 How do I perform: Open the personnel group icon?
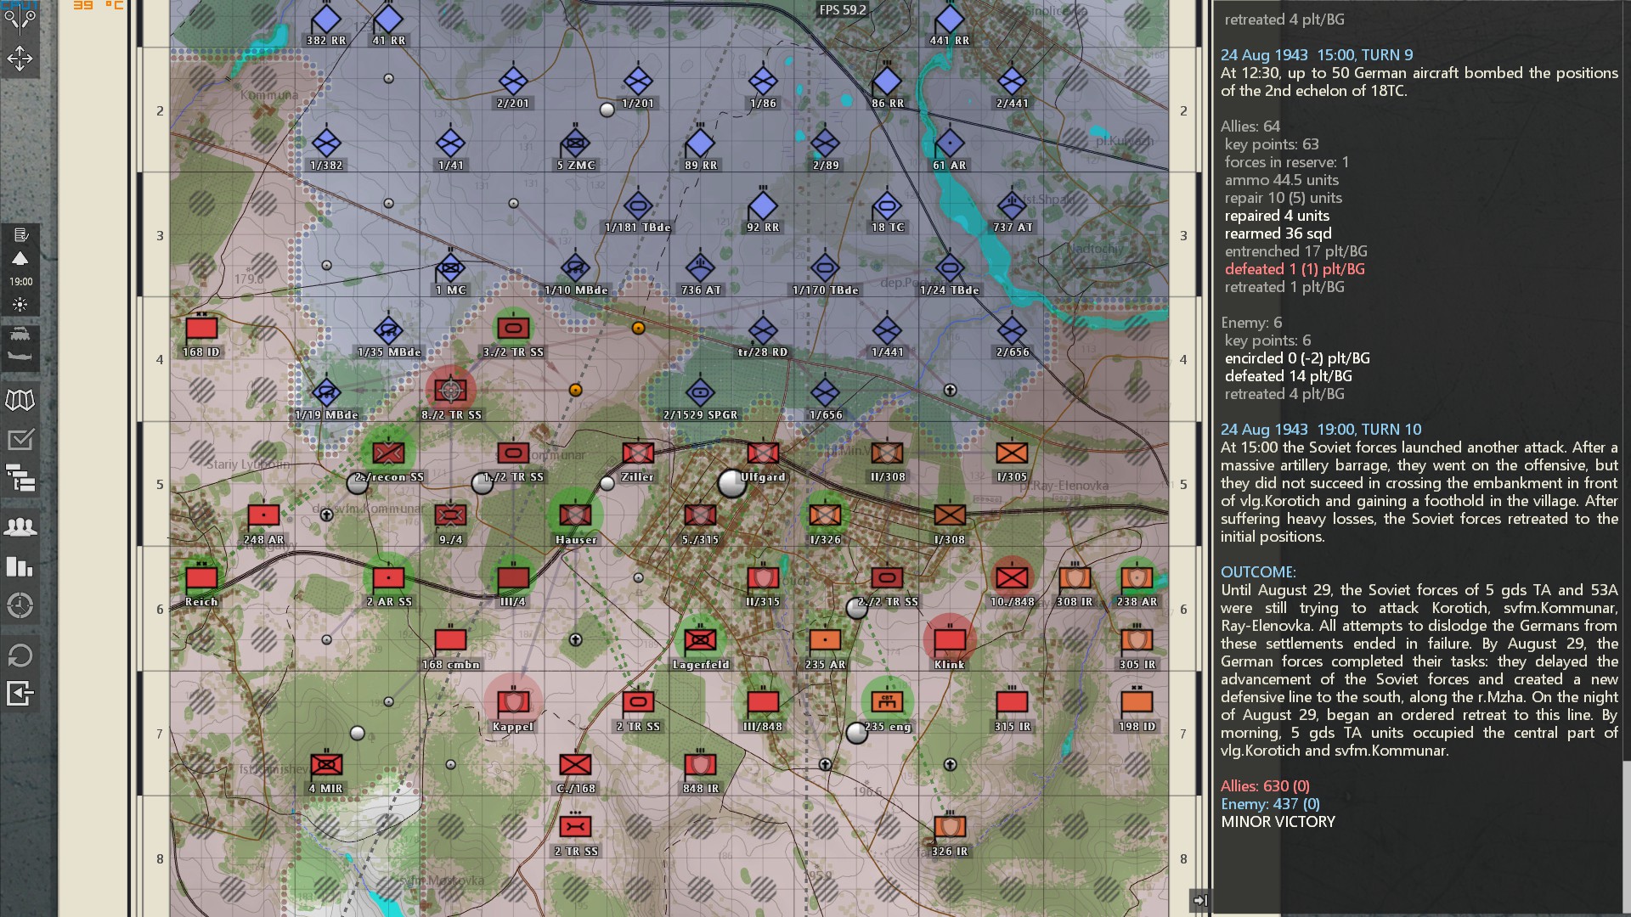coord(20,526)
